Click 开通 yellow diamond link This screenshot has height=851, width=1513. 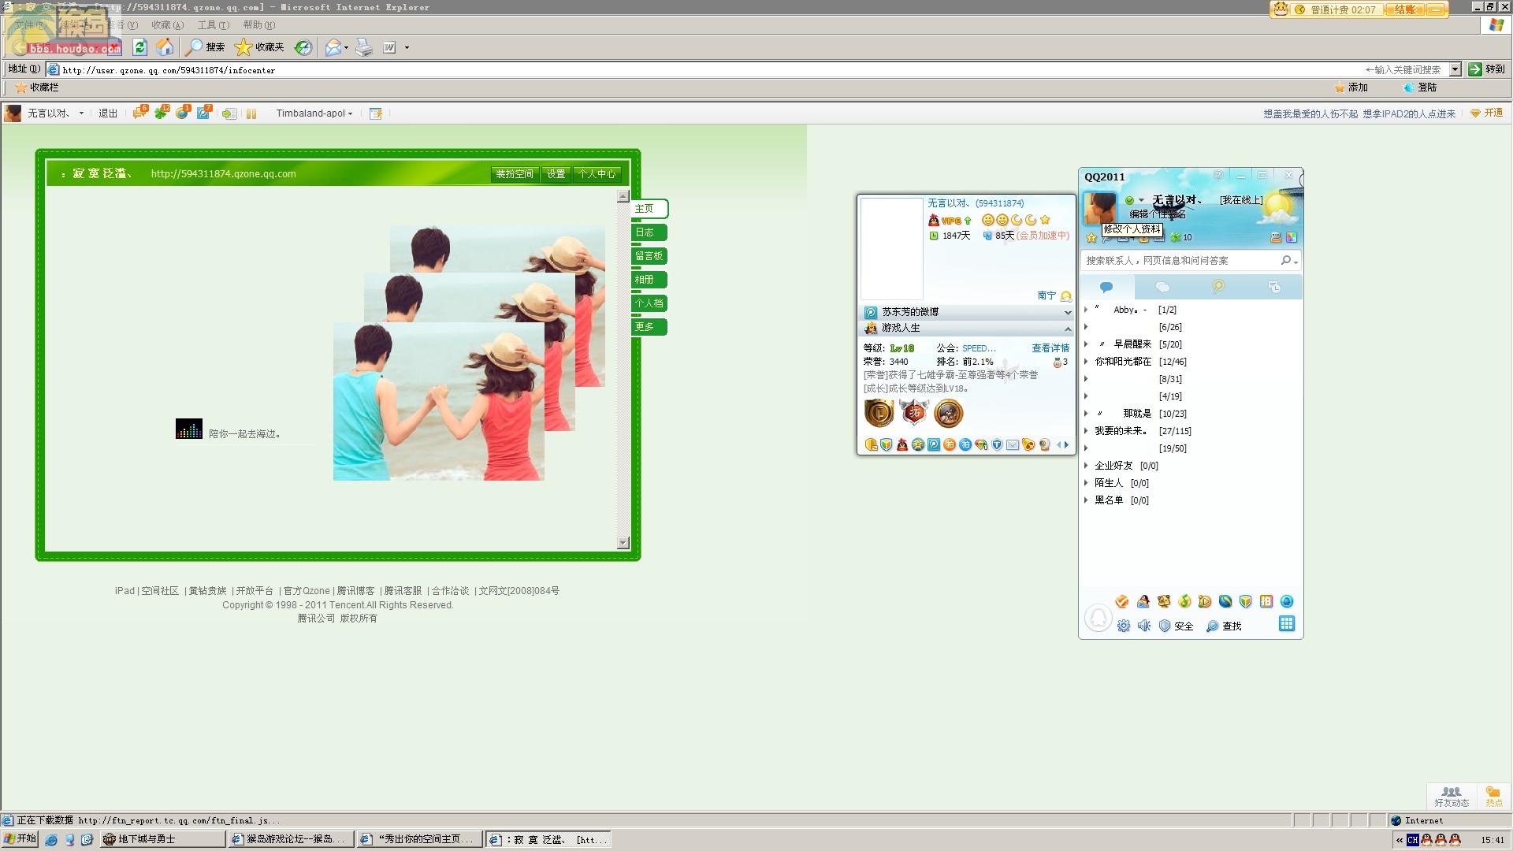tap(1487, 113)
